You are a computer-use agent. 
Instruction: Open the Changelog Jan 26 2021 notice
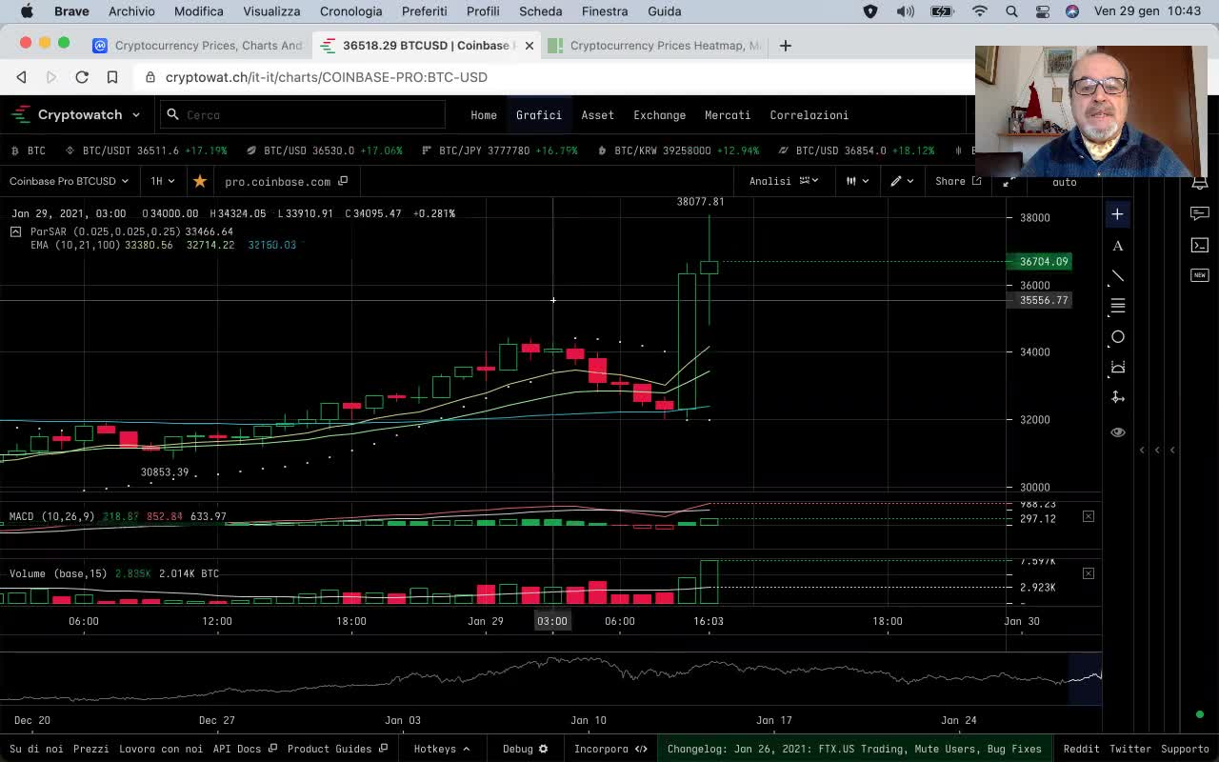pyautogui.click(x=854, y=749)
